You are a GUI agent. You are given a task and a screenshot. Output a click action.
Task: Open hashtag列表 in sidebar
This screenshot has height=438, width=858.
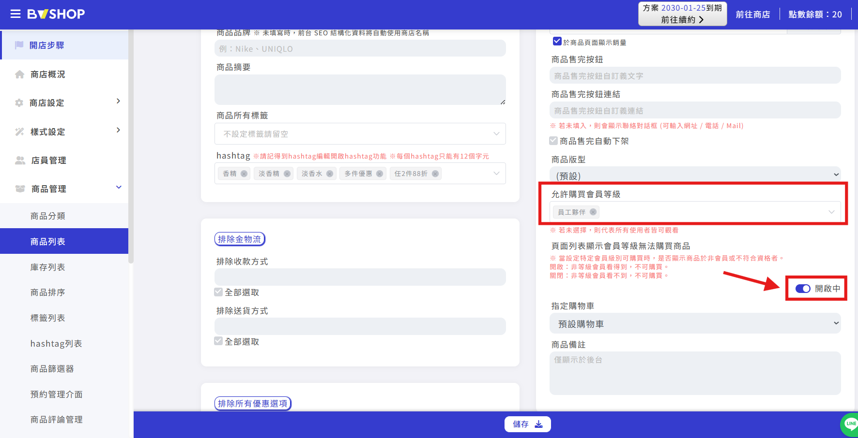56,344
